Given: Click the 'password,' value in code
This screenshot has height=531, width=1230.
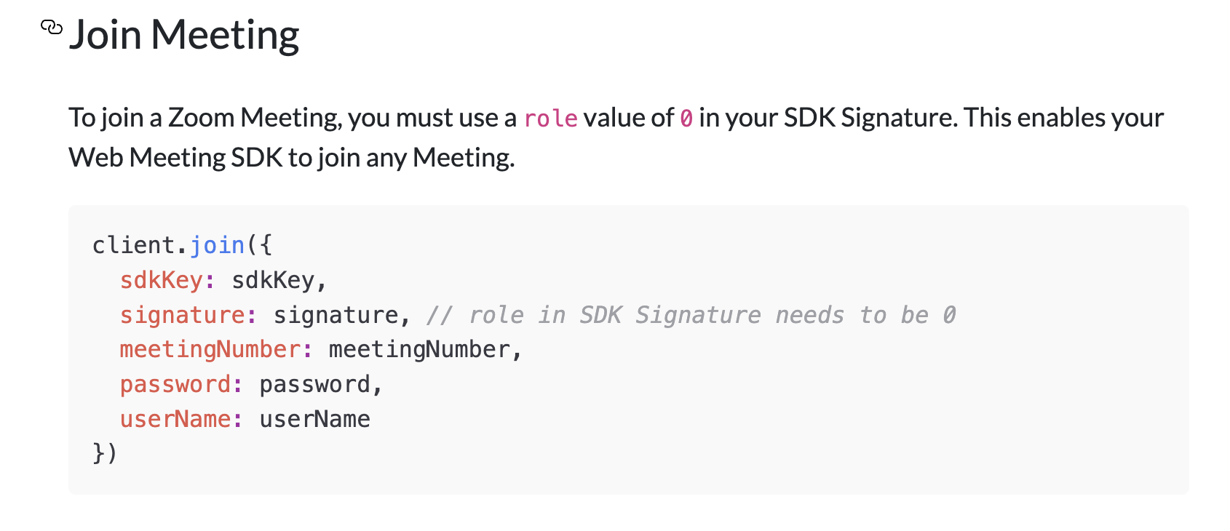Looking at the screenshot, I should 321,384.
